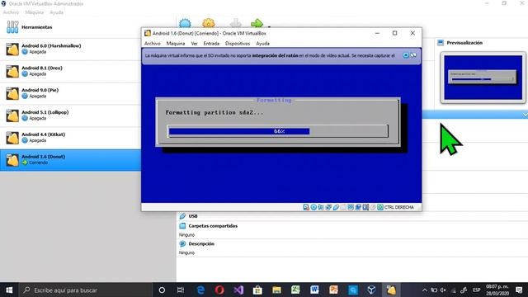Click the don't-show-again icon on notification bar
528x297 pixels.
[x=413, y=55]
